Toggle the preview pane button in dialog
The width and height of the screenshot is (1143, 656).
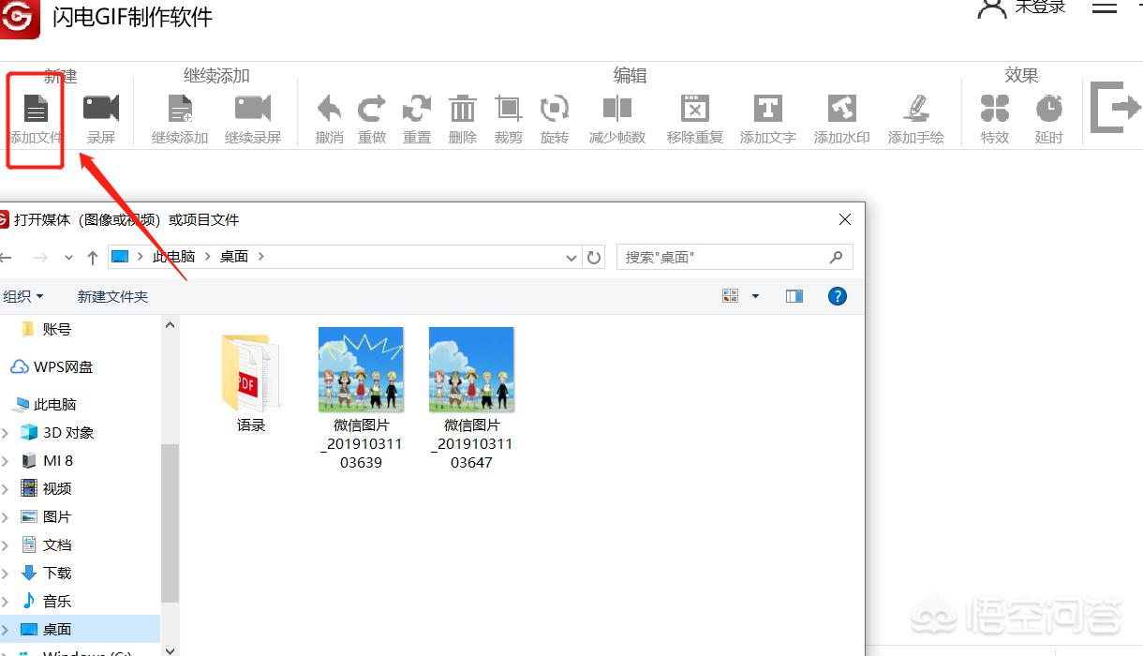click(794, 296)
